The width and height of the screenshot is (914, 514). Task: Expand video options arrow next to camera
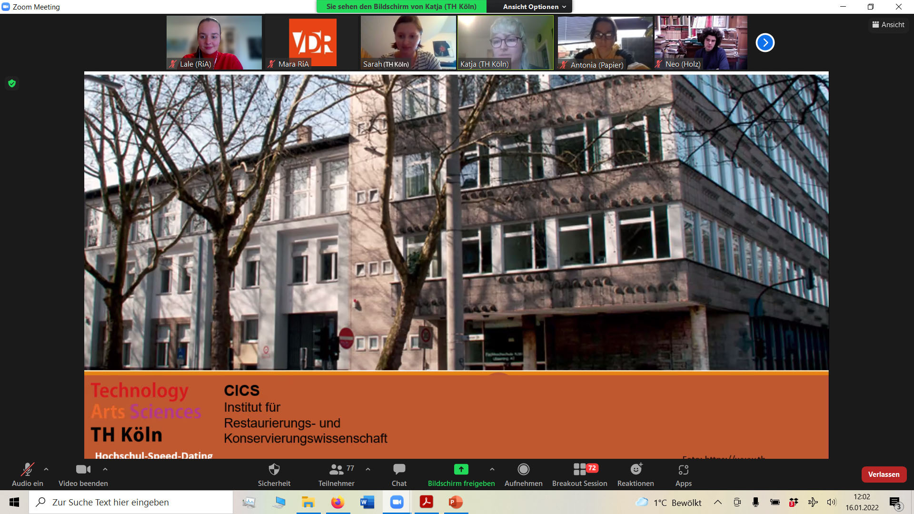(x=105, y=469)
